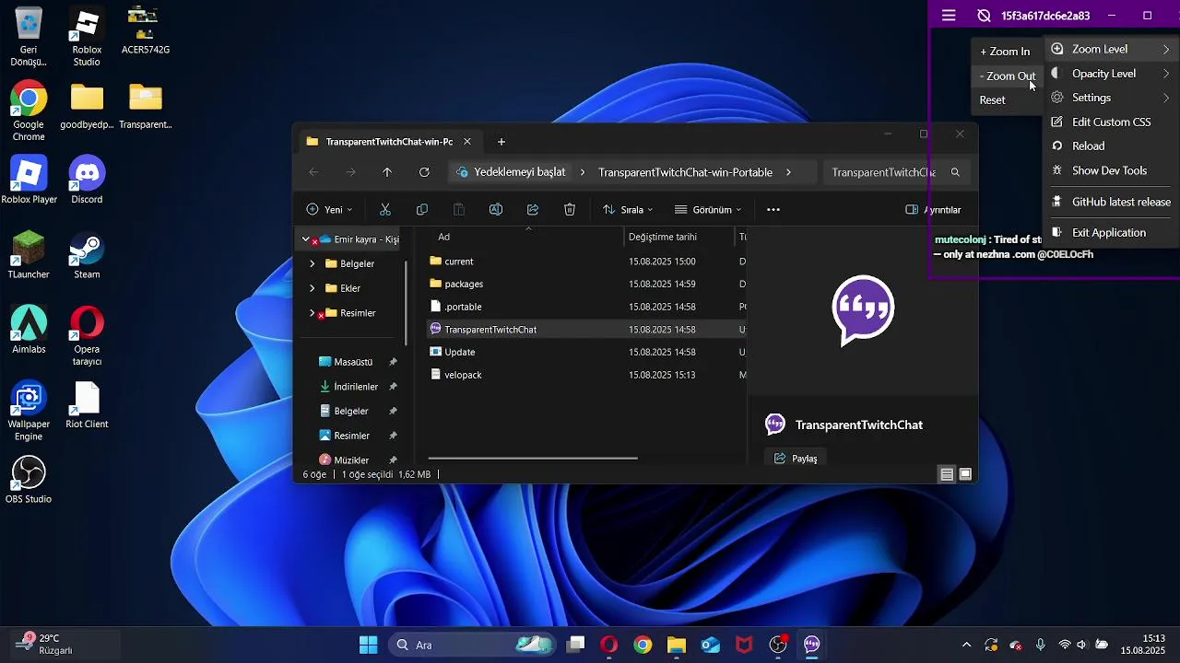
Task: Collapse the Emir kayra tree node
Action: (306, 239)
